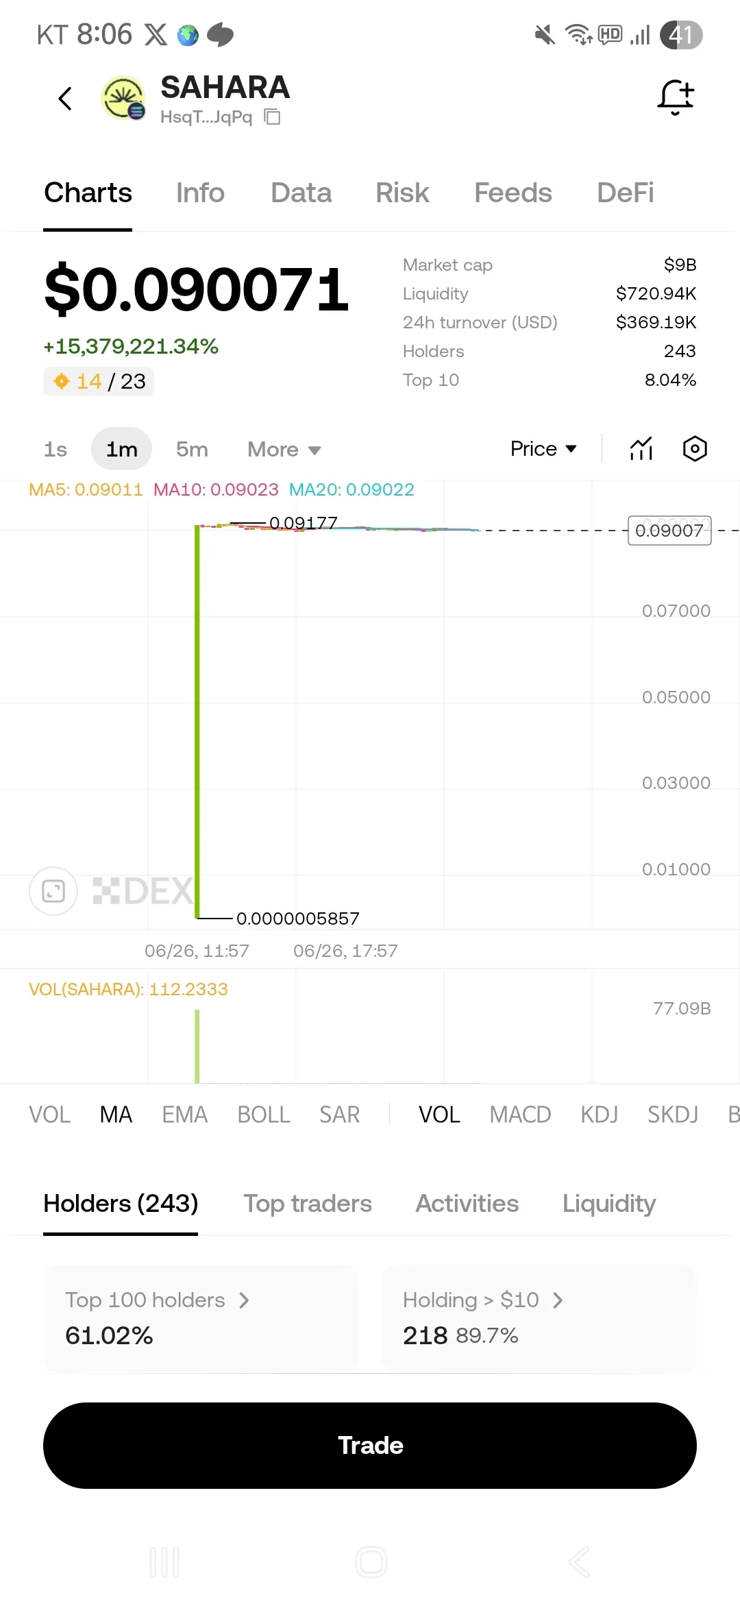Screen dimensions: 740x1604
Task: Add a price alert via bell icon
Action: coord(676,97)
